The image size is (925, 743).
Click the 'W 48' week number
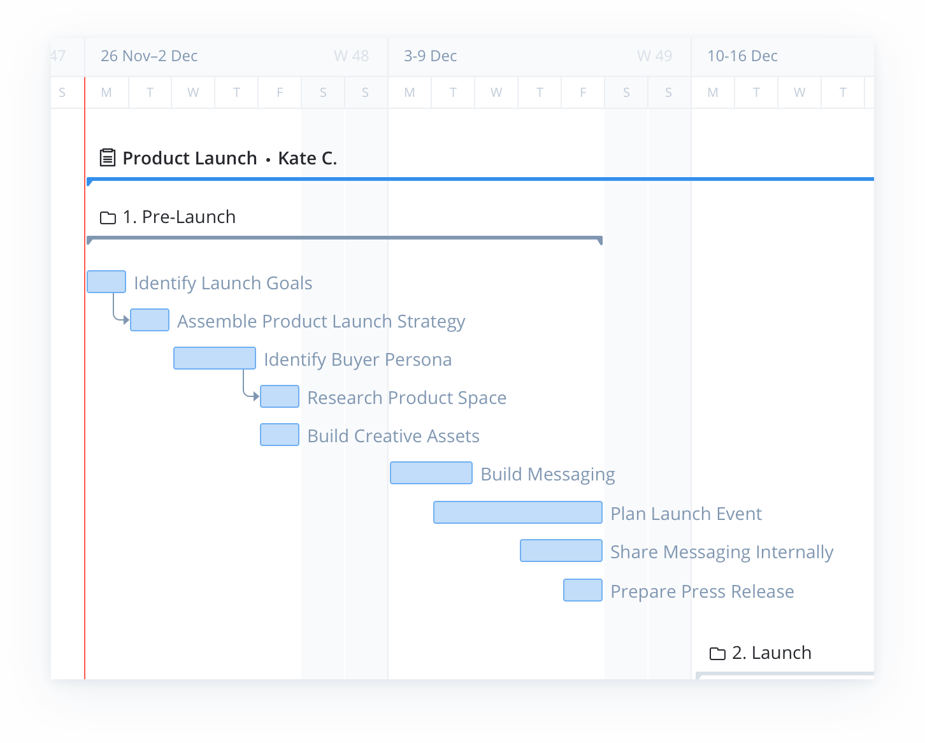(351, 56)
